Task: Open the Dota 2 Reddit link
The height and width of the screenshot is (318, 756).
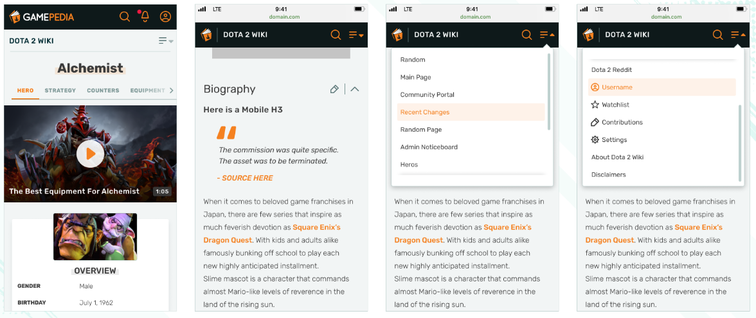Action: click(x=611, y=70)
